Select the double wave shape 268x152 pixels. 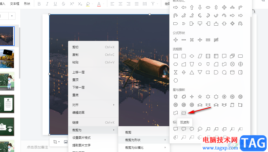pos(183,113)
